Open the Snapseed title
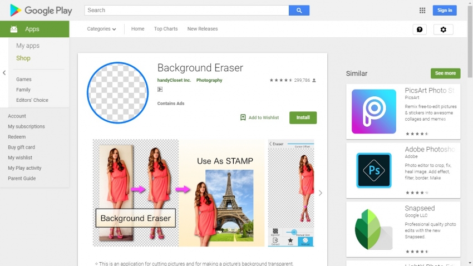Viewport: 473px width, 266px height. [x=420, y=208]
